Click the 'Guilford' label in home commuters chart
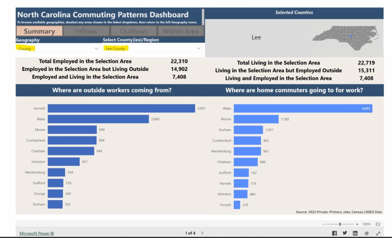 pos(225,173)
